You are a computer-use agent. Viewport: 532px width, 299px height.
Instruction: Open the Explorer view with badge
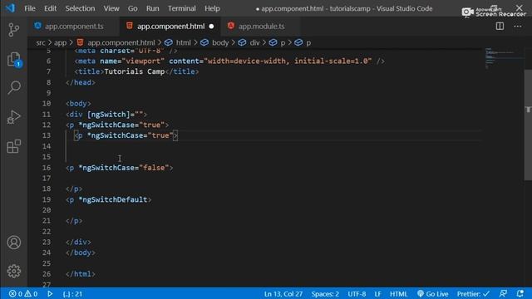14,59
